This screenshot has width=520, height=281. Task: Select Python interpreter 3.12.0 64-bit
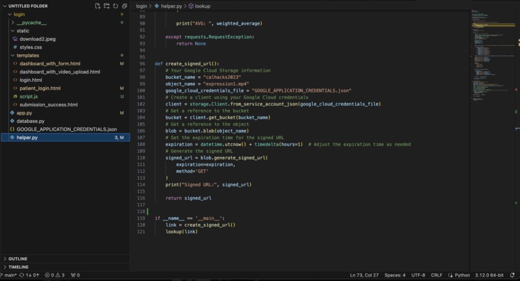point(489,275)
